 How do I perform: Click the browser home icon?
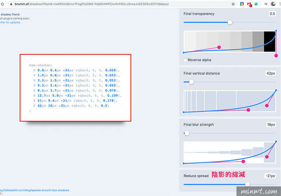click(x=2, y=4)
